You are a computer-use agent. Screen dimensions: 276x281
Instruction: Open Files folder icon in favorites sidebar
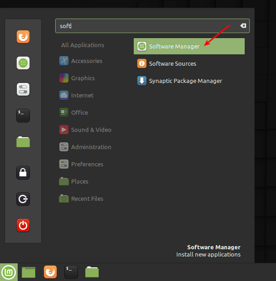coord(23,142)
